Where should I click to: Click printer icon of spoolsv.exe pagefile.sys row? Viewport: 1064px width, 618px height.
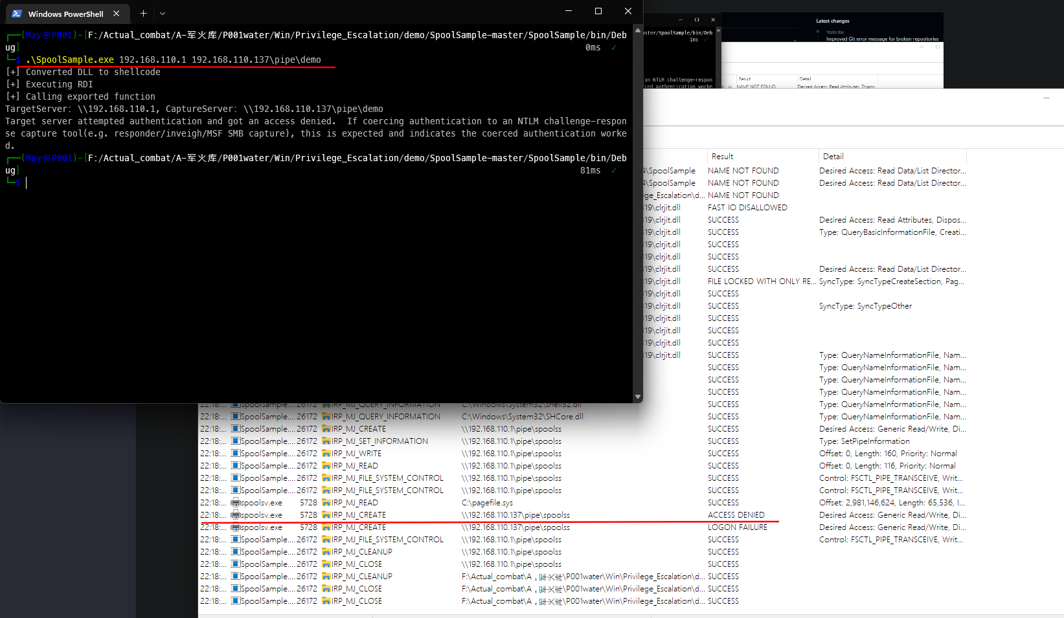pyautogui.click(x=236, y=503)
